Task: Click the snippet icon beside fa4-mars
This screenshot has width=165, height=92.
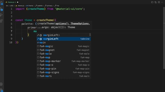Action: pyautogui.click(x=38, y=76)
